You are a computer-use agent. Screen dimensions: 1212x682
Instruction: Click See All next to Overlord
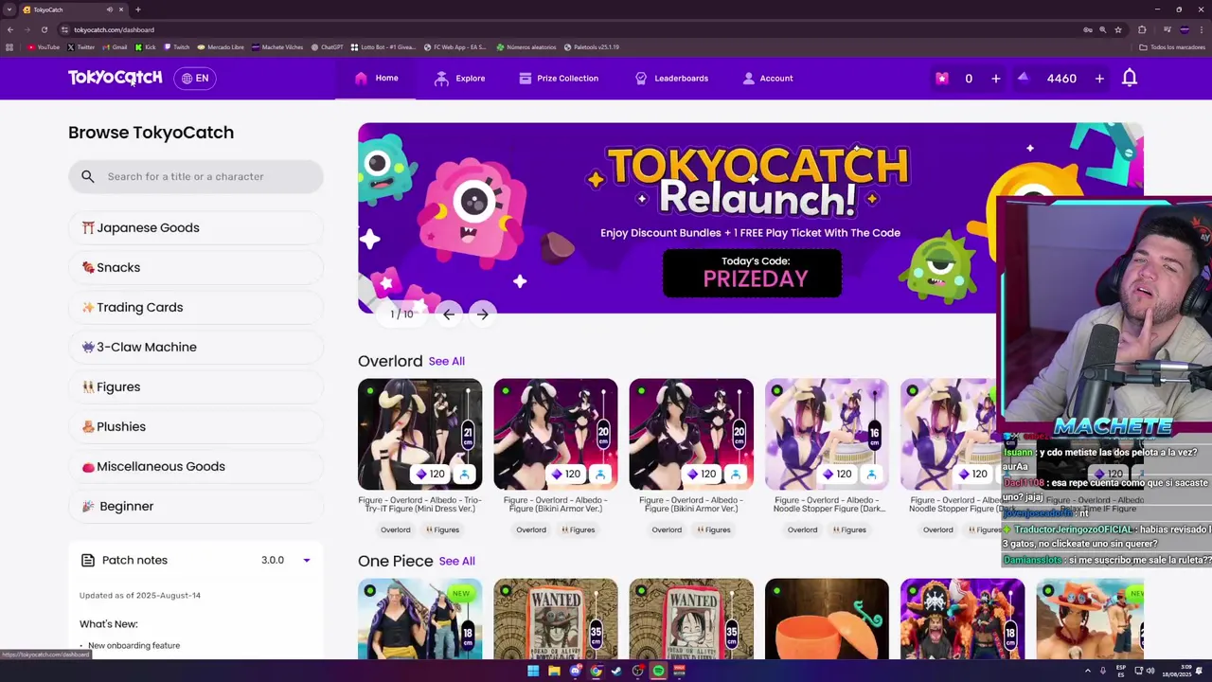tap(446, 361)
